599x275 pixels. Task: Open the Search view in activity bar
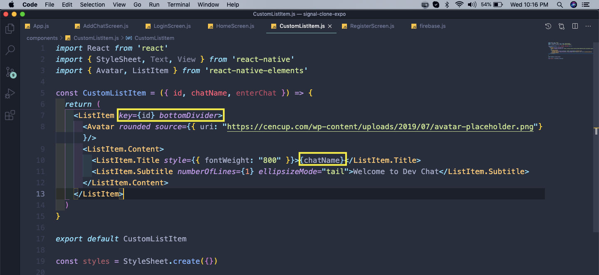point(10,50)
